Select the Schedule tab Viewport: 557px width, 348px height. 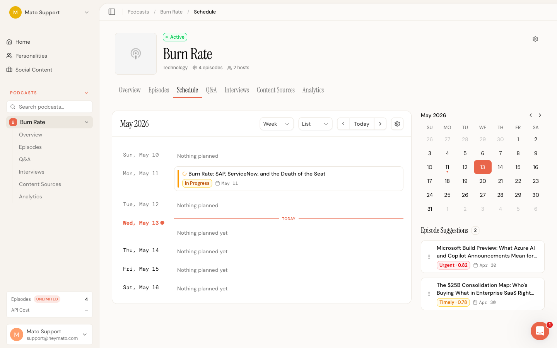[x=187, y=90]
